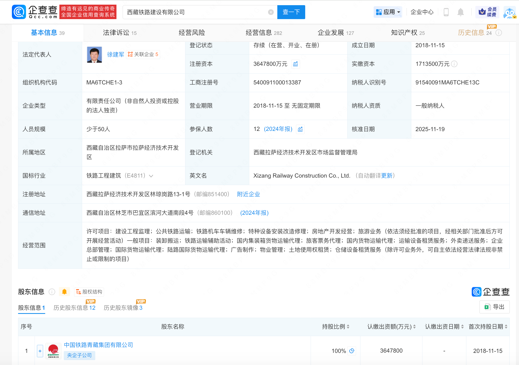Image resolution: width=519 pixels, height=365 pixels.
Task: Click the 查一下 search button
Action: point(291,12)
